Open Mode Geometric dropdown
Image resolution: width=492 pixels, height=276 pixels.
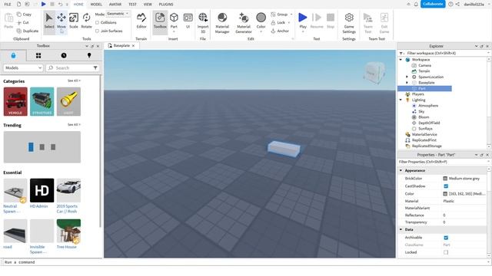click(x=118, y=14)
